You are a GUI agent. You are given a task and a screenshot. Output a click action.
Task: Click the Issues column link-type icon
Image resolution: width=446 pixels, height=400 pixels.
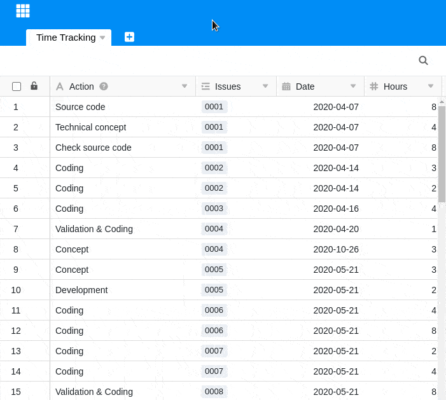tap(206, 86)
